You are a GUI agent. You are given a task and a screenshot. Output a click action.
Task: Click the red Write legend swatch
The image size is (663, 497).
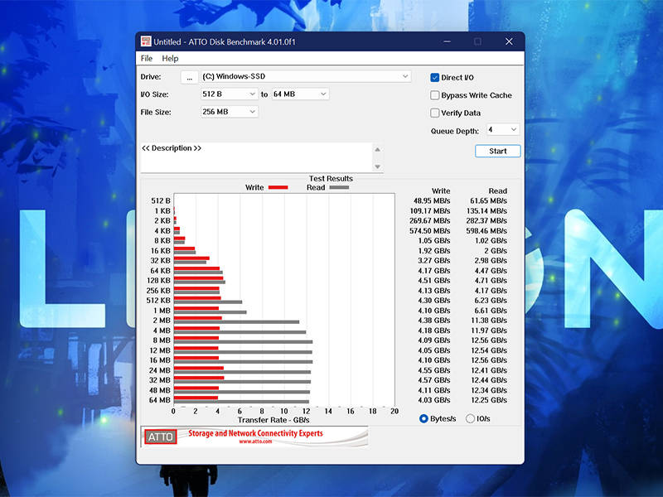pyautogui.click(x=278, y=188)
